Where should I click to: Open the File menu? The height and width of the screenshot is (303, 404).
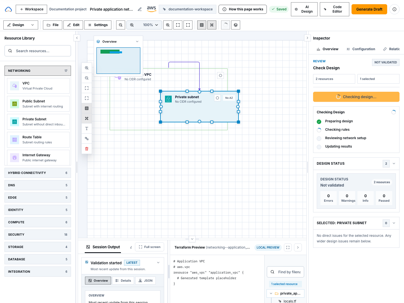52,25
